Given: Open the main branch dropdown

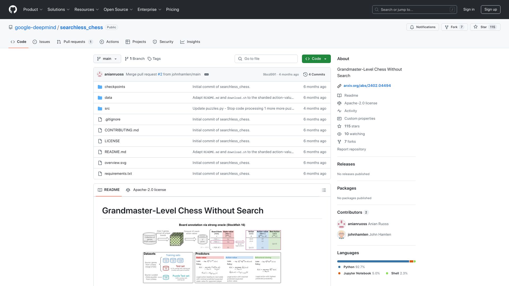Looking at the screenshot, I should click(107, 59).
